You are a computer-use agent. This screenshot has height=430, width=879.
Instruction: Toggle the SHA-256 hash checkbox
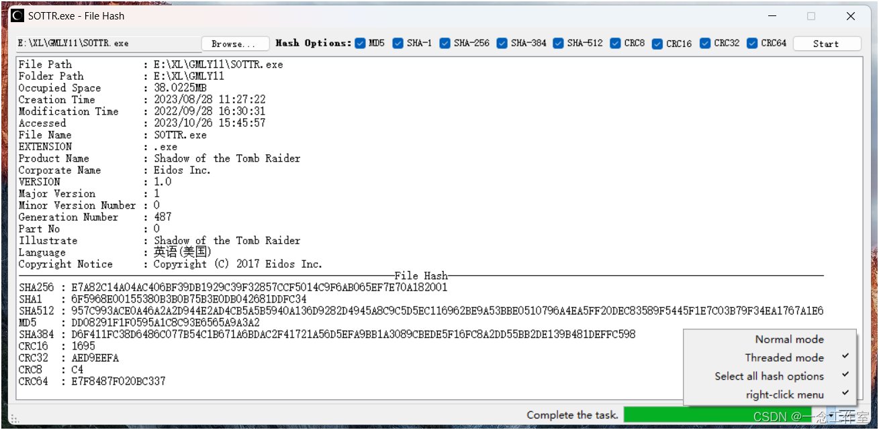point(445,43)
